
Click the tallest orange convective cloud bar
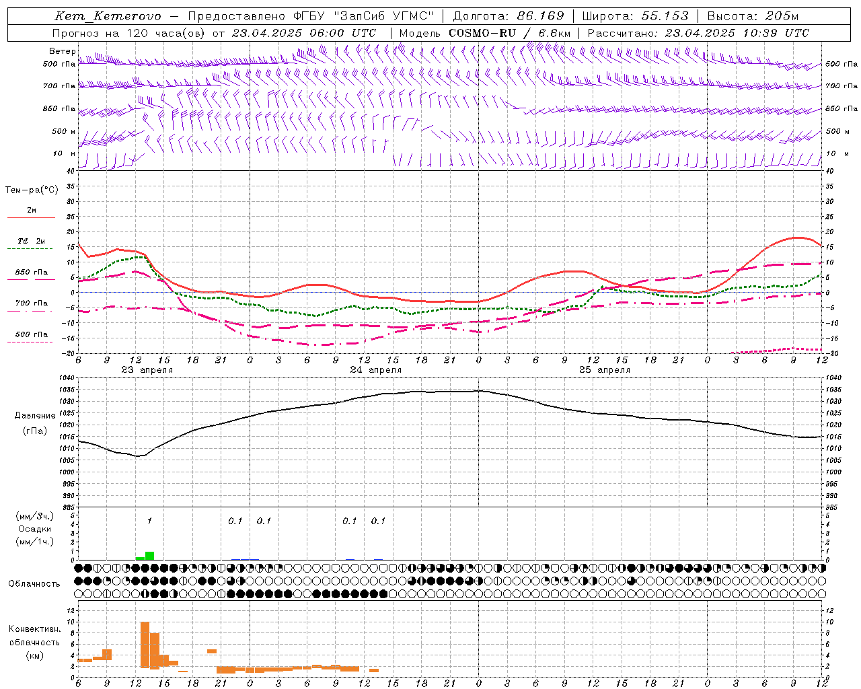tap(145, 645)
